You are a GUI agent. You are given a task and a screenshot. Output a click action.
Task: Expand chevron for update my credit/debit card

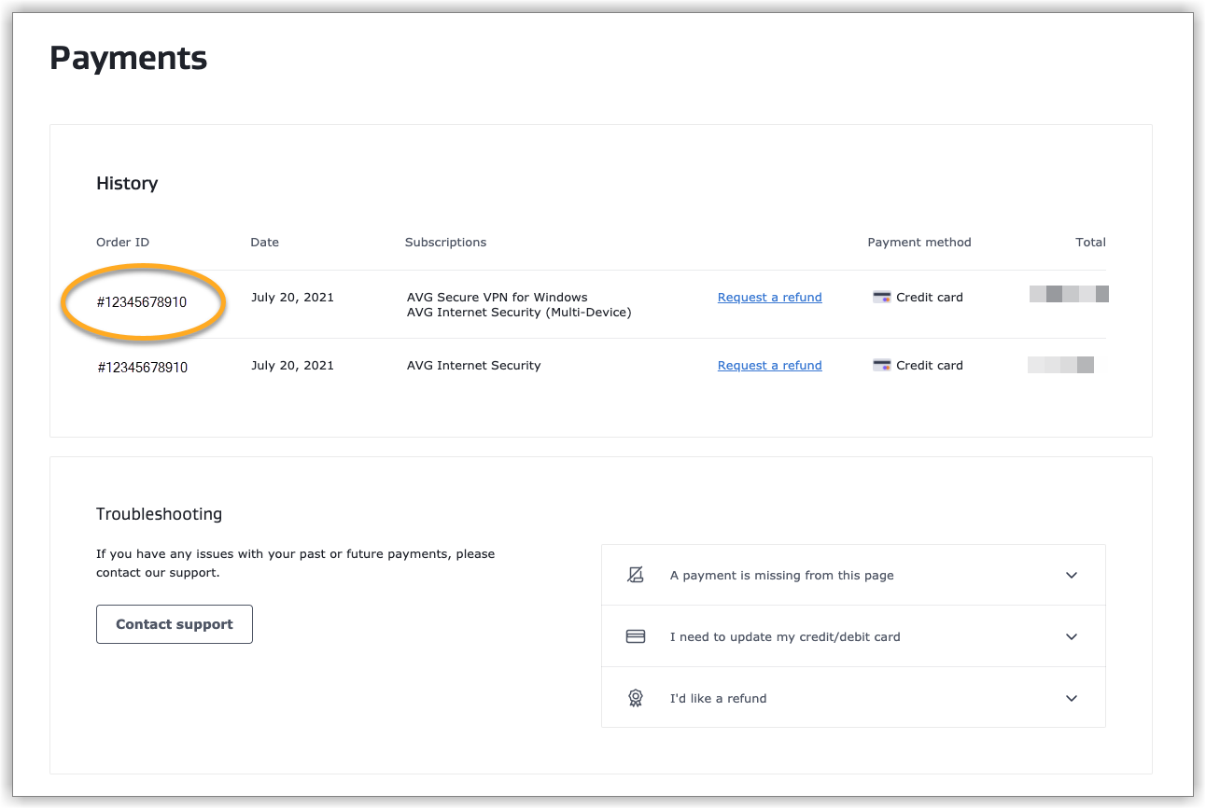coord(1072,636)
